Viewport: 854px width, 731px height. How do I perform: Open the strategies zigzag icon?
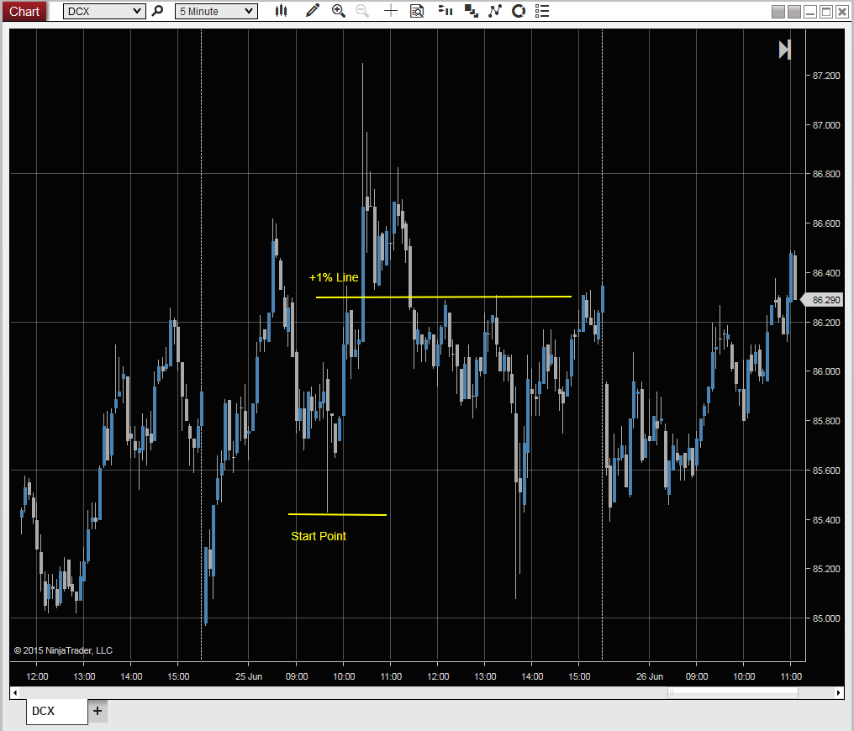(494, 11)
